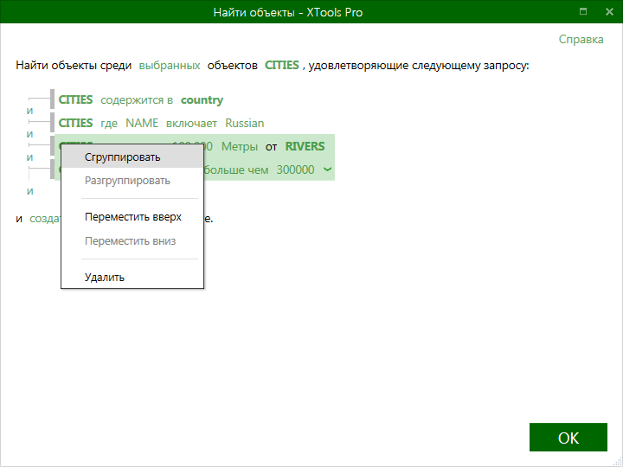Toggle the и operator below NAME включает row
This screenshot has width=623, height=467.
tap(29, 134)
